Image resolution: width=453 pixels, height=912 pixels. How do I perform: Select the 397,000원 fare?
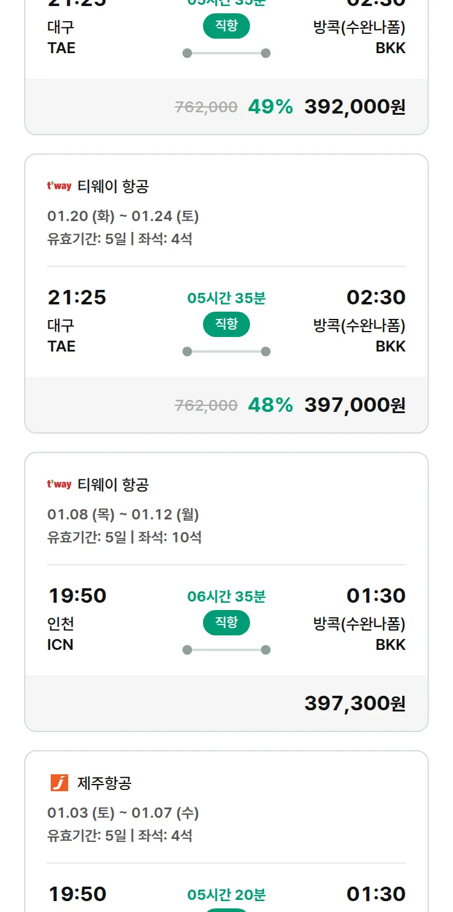pos(355,405)
